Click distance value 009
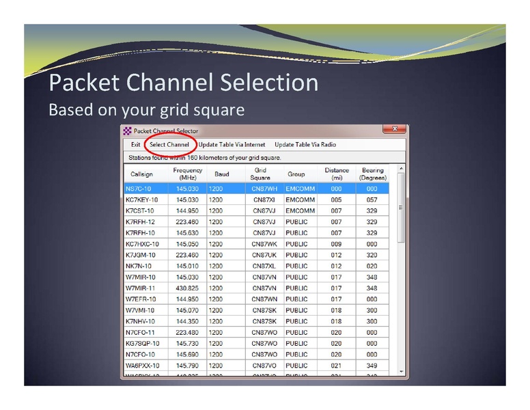This screenshot has height=410, width=530. click(336, 244)
